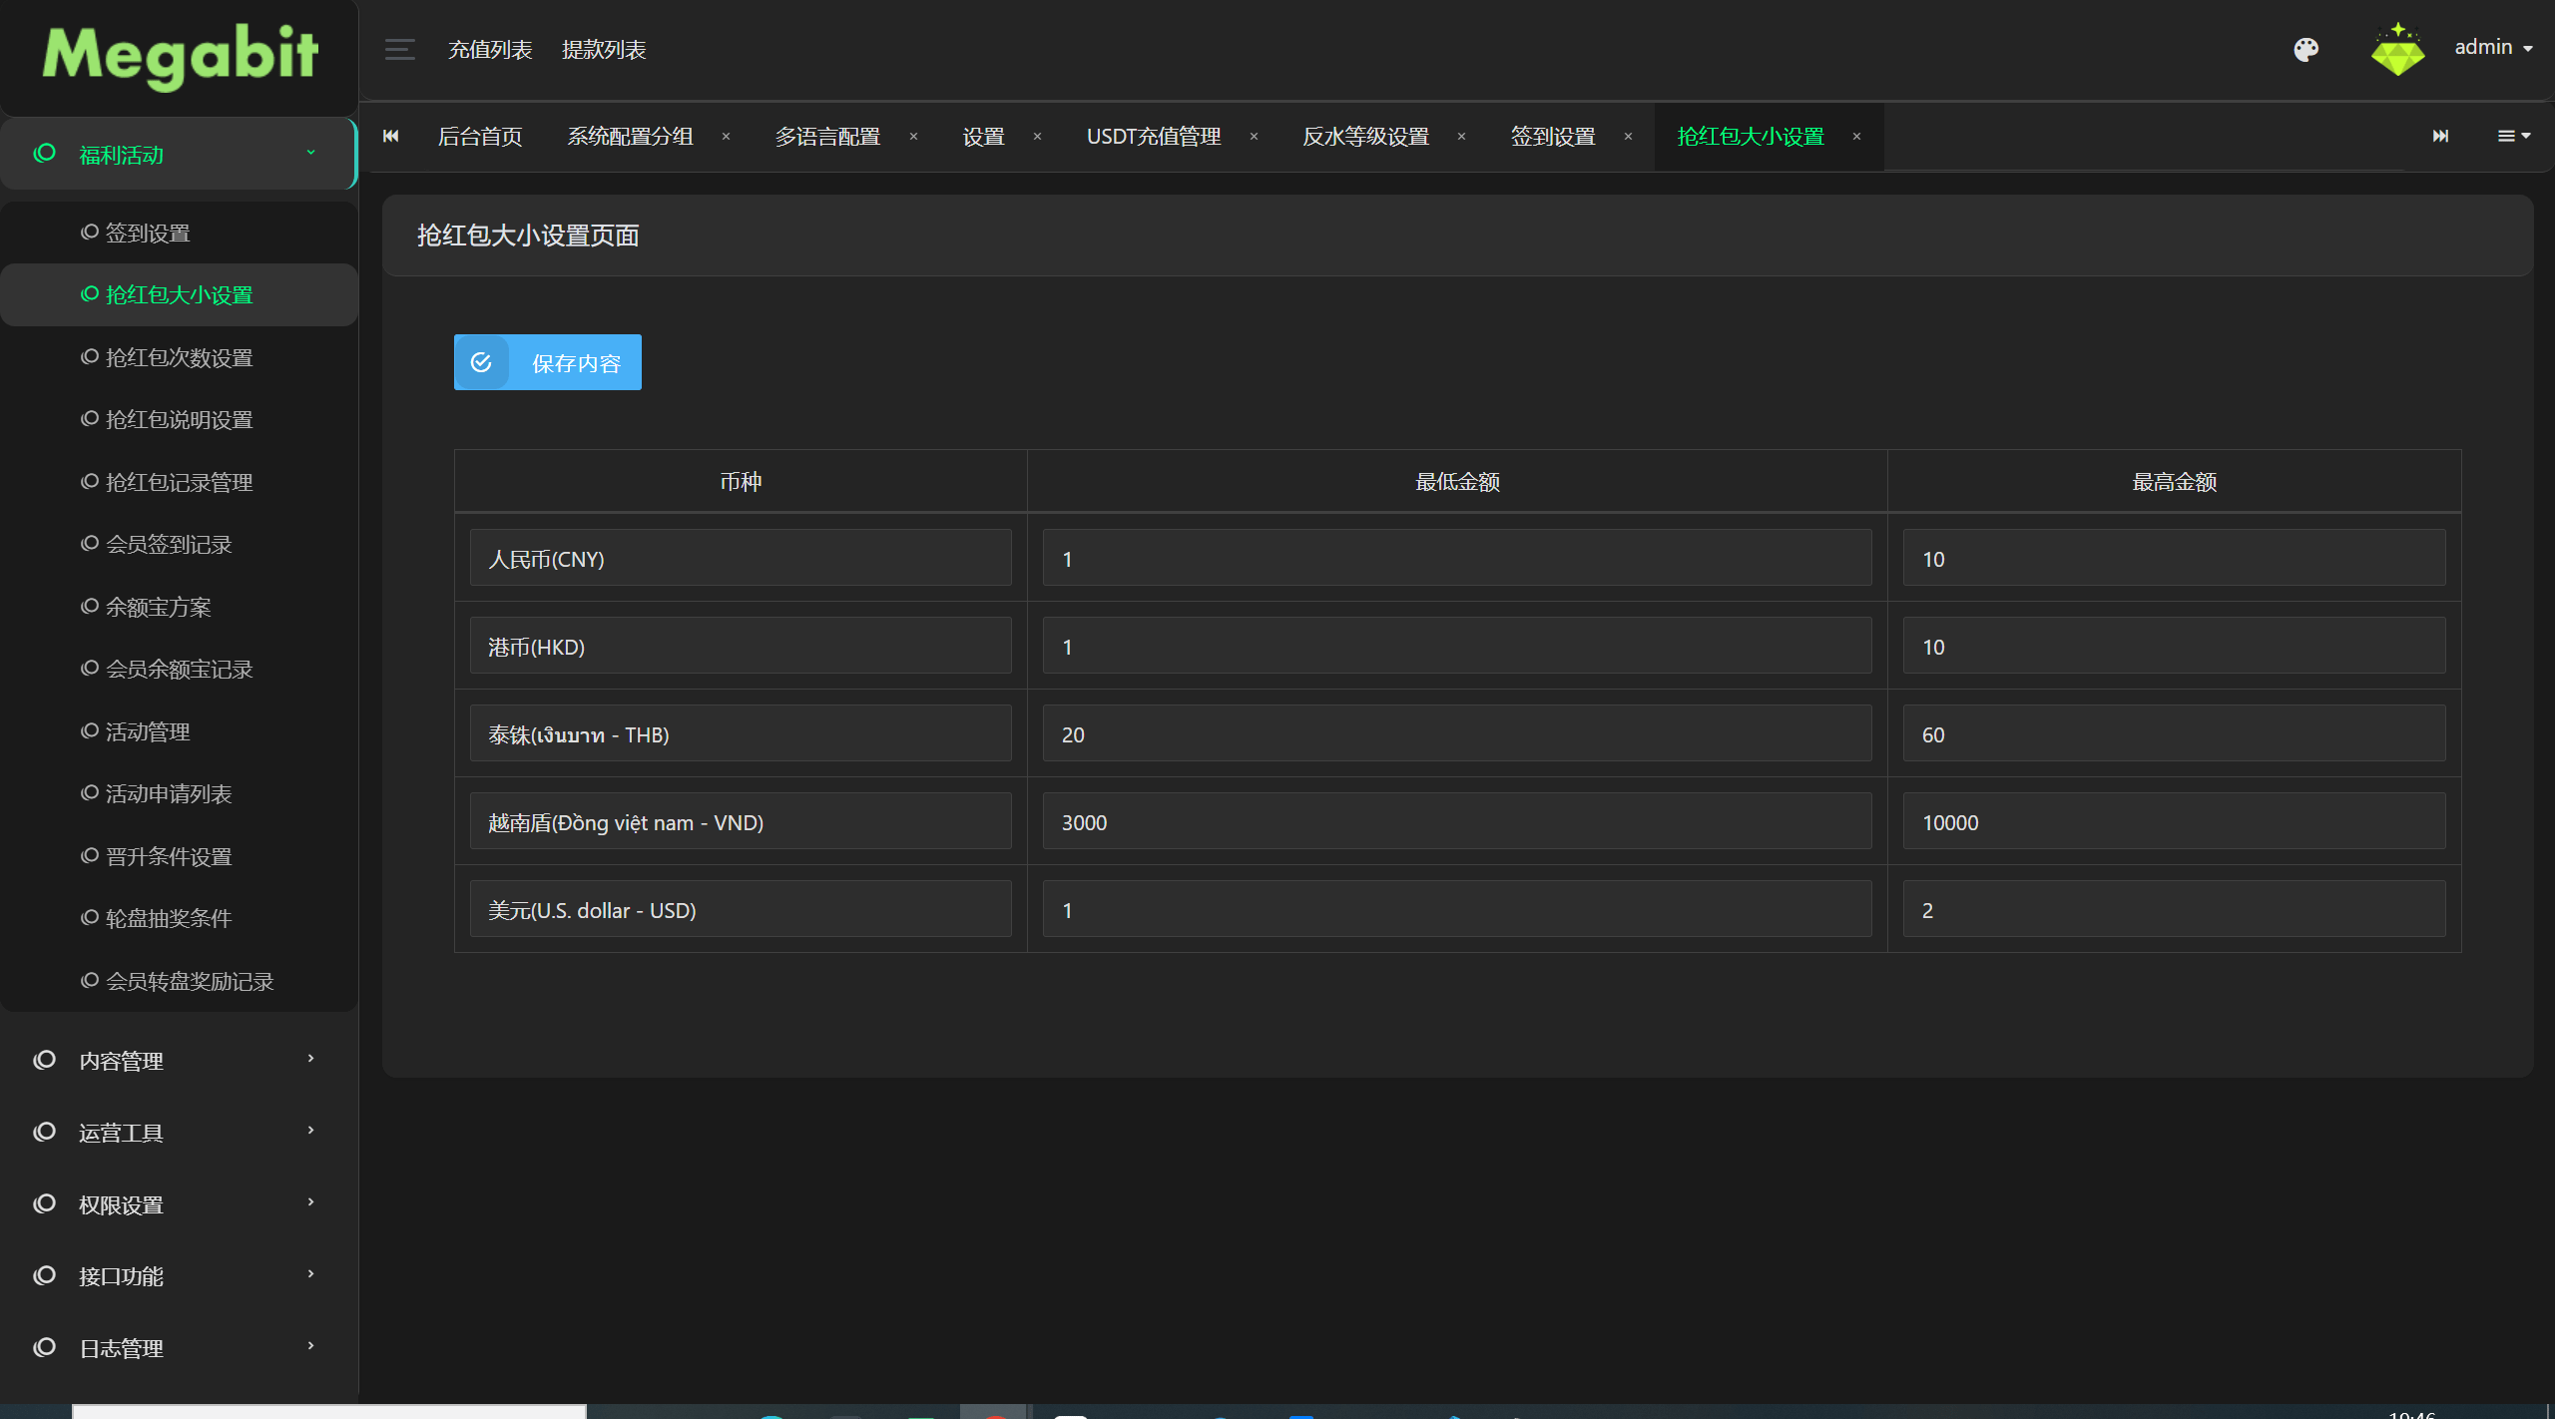Edit USD maximum amount field showing 2

point(2174,909)
